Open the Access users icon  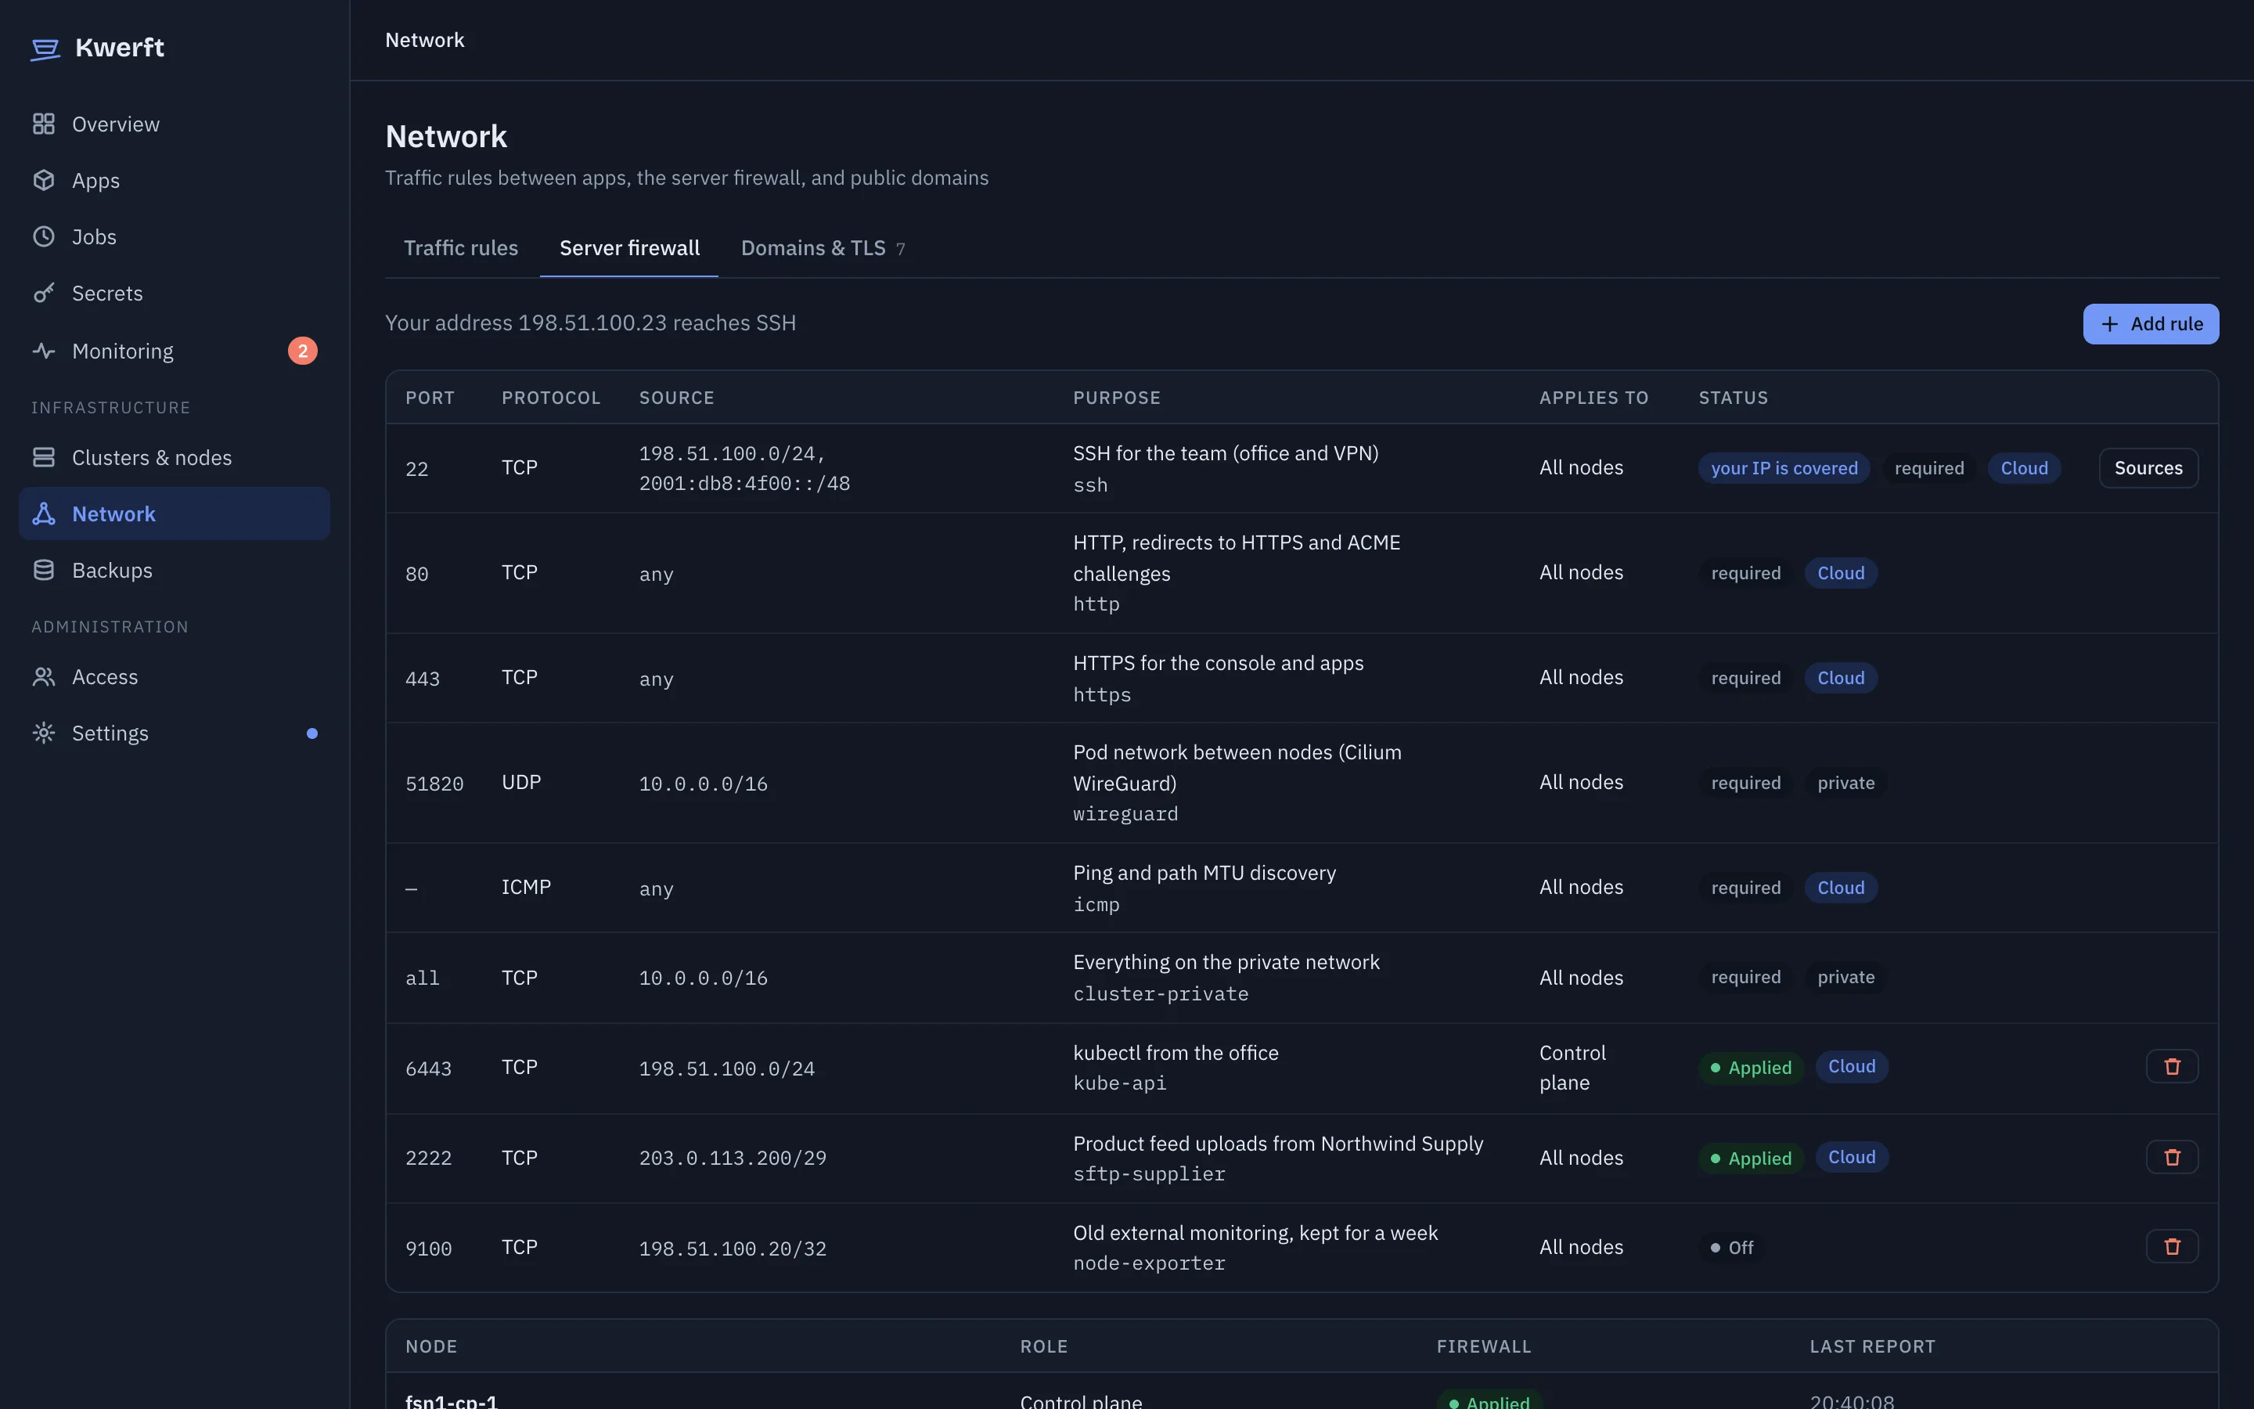point(44,676)
